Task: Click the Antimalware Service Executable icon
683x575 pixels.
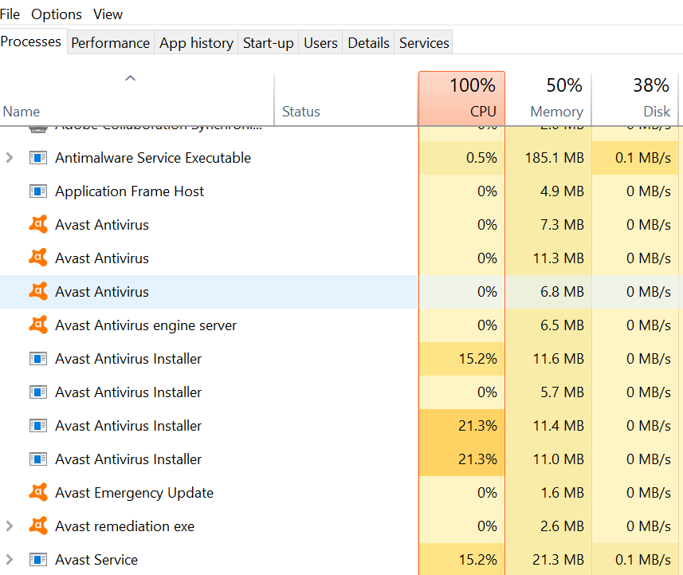Action: pyautogui.click(x=38, y=157)
